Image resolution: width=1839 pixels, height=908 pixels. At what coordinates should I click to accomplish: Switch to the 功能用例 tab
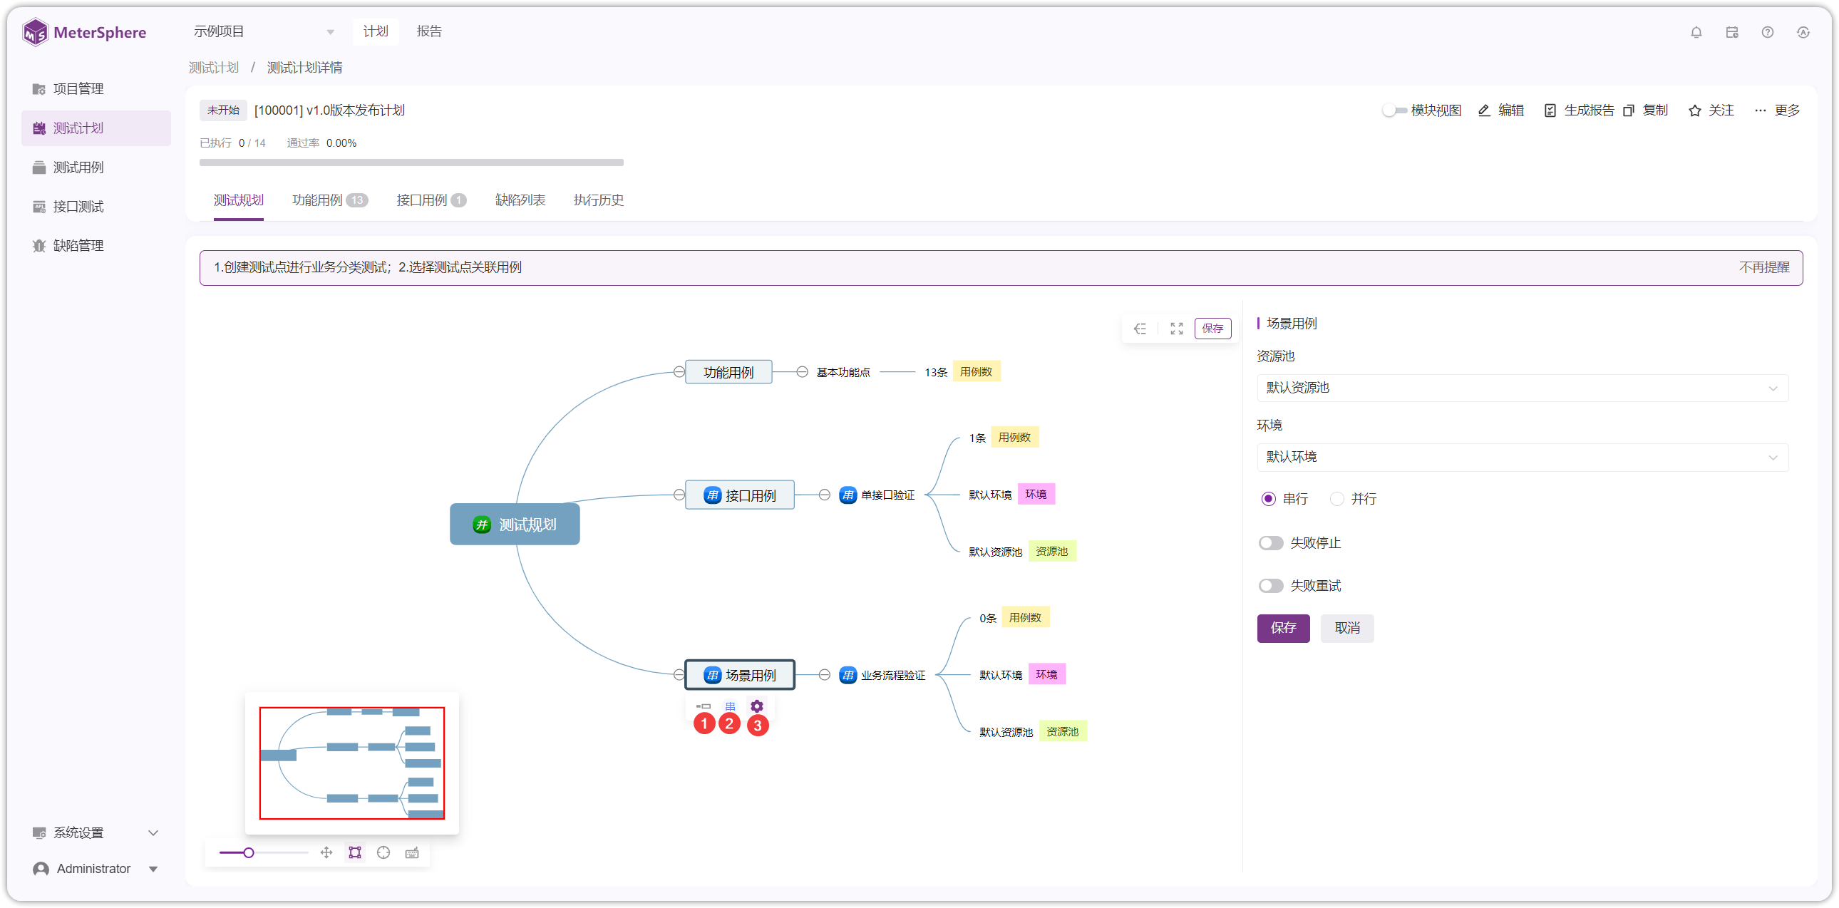pyautogui.click(x=330, y=200)
